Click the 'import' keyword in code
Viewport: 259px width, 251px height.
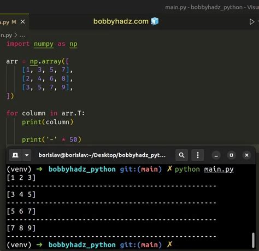point(18,44)
